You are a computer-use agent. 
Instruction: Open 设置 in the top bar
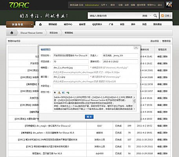click(x=121, y=5)
